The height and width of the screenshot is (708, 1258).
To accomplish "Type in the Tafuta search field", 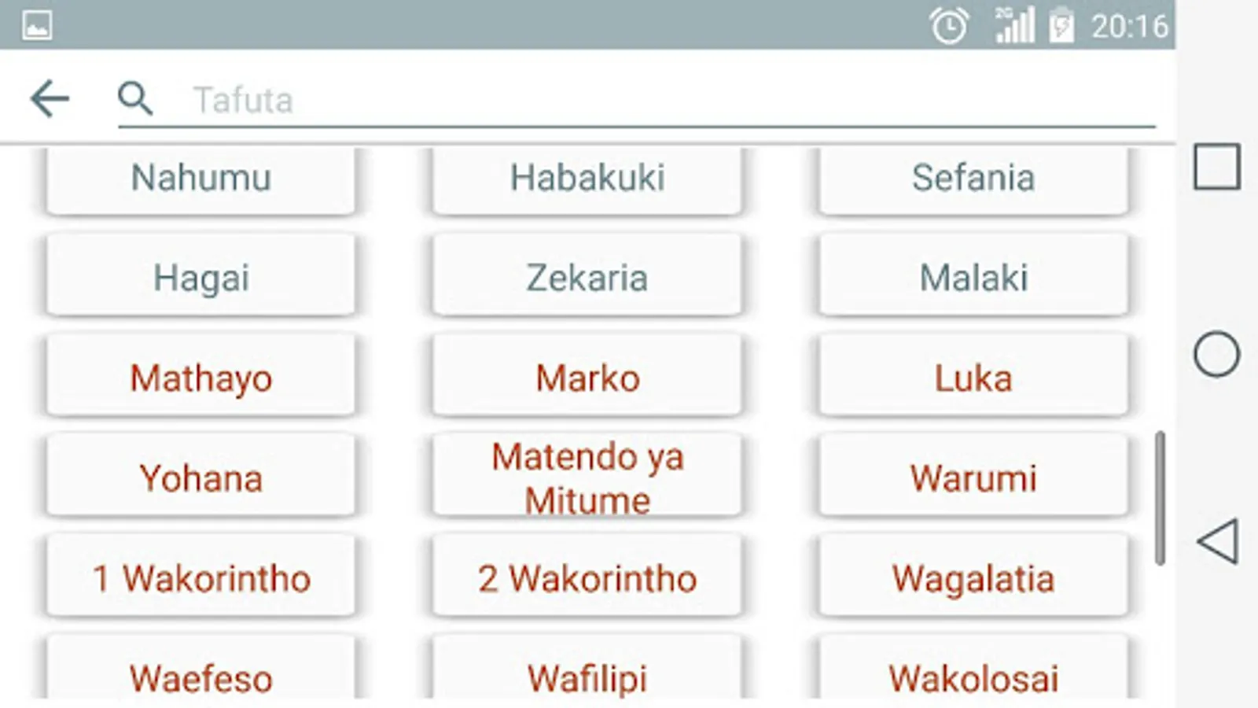I will coord(629,101).
